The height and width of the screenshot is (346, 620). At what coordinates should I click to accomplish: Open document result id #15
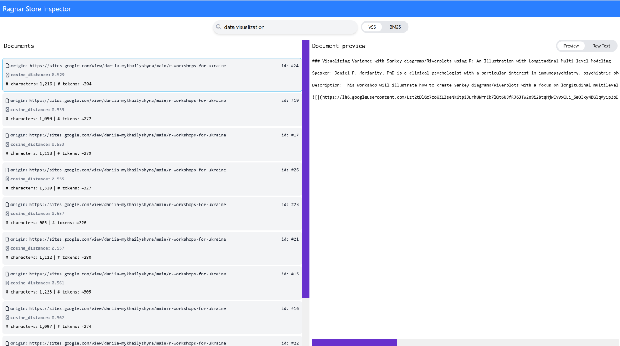coord(152,283)
